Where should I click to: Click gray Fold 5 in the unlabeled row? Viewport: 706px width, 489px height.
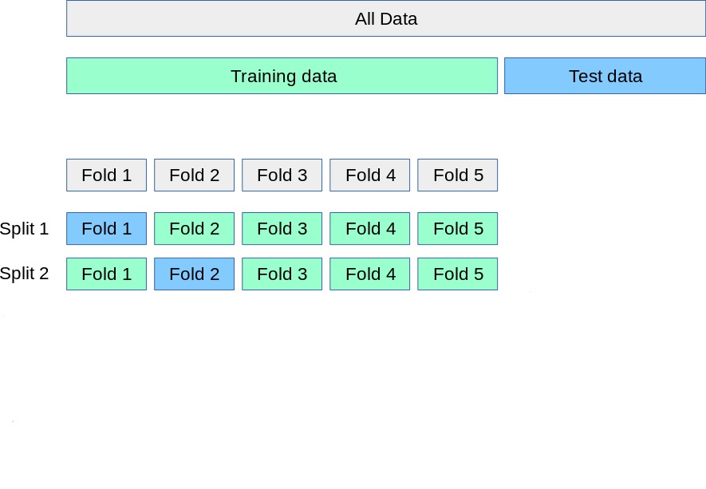point(457,175)
